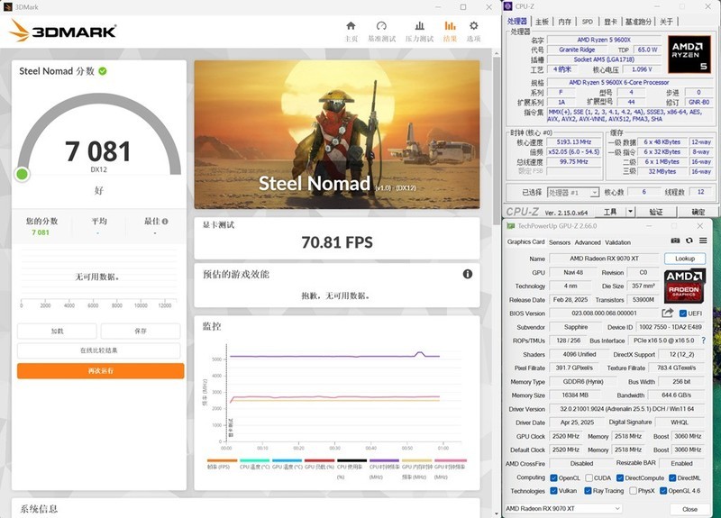721x518 pixels.
Task: Click the green validation checkmark beside Steel Nomad score
Action: (103, 71)
